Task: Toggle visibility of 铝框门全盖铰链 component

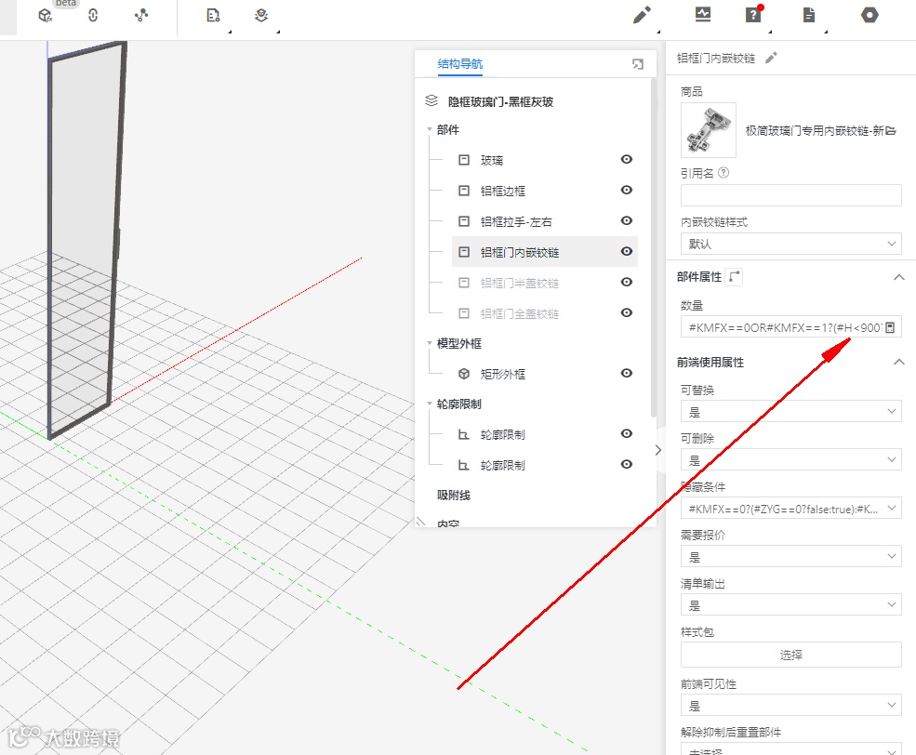Action: (626, 312)
